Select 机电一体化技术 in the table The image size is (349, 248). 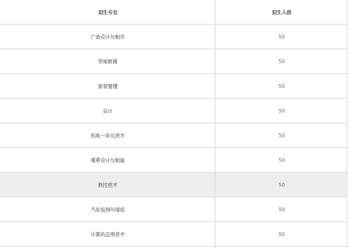(x=108, y=136)
